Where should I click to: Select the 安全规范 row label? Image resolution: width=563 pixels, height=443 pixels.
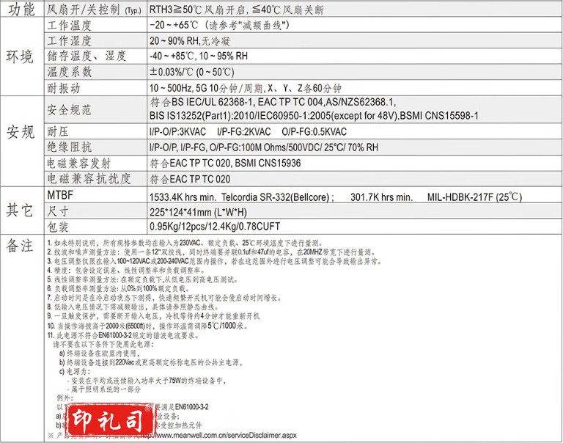click(69, 109)
